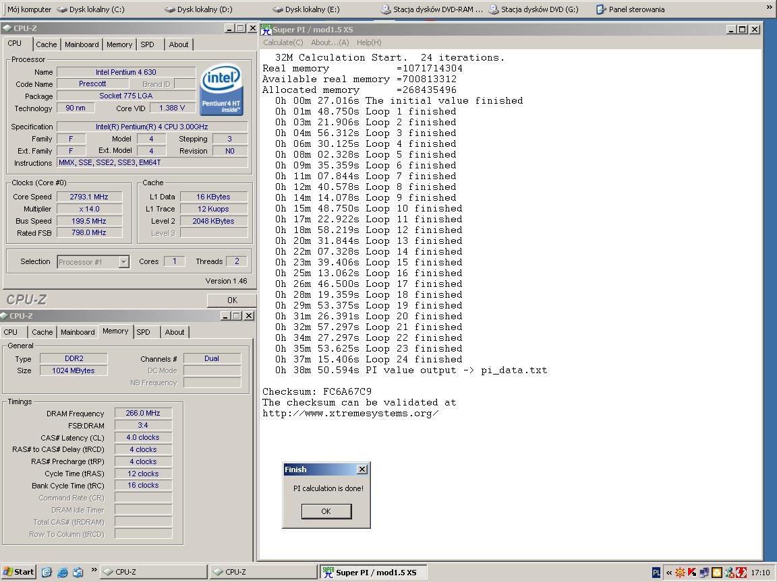This screenshot has height=582, width=777.
Task: Click the yellow square tray icon
Action: click(x=716, y=573)
